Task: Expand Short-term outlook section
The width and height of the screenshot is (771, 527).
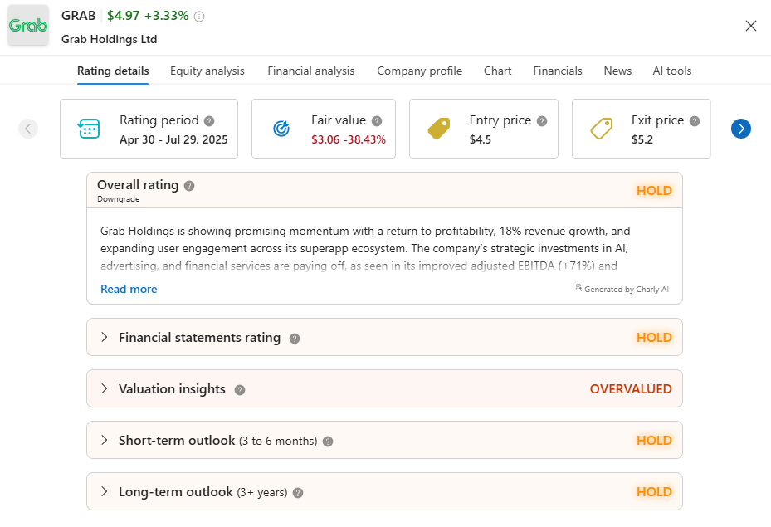Action: 105,440
